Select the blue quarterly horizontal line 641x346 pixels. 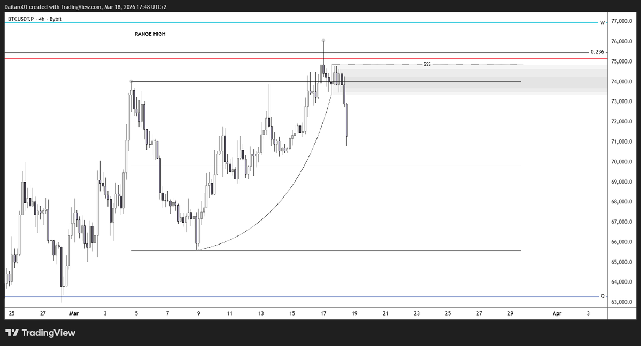[302, 296]
